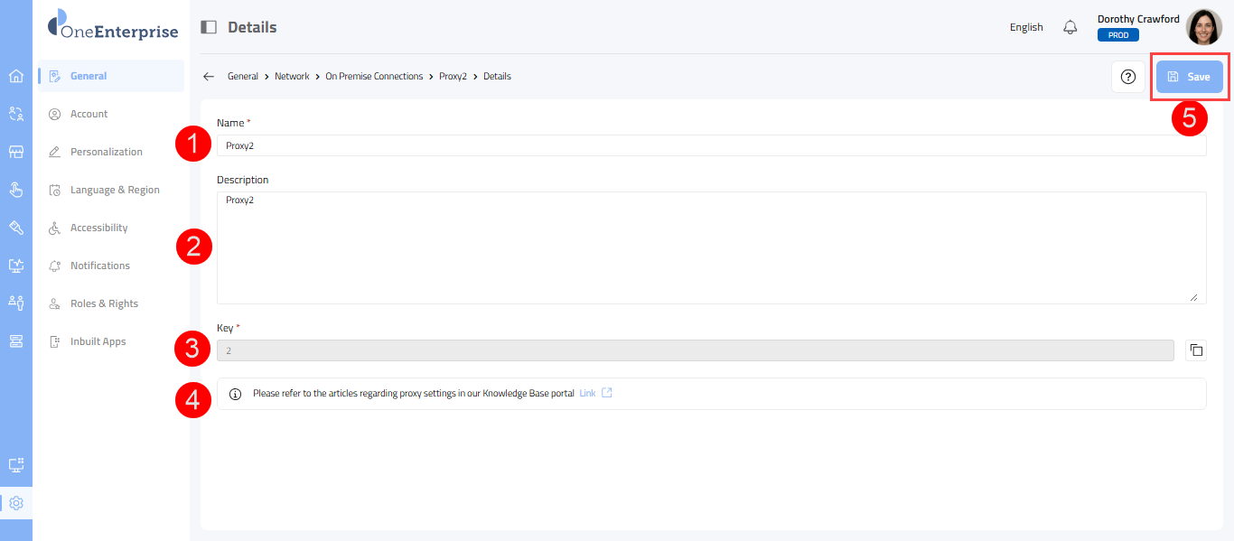Open Personalization settings section
Screen dimensions: 1234x541
106,152
